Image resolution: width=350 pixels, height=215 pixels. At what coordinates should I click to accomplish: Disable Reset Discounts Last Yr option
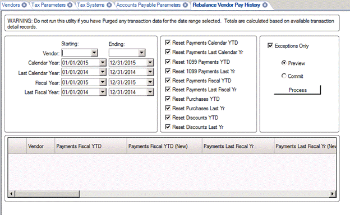point(168,127)
